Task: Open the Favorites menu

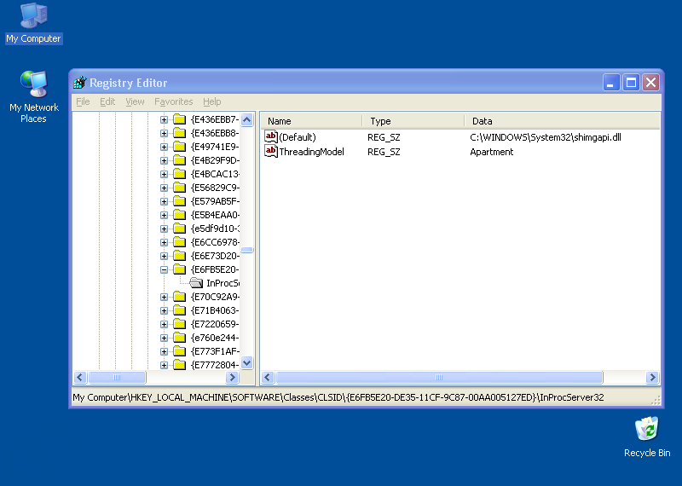Action: point(174,101)
